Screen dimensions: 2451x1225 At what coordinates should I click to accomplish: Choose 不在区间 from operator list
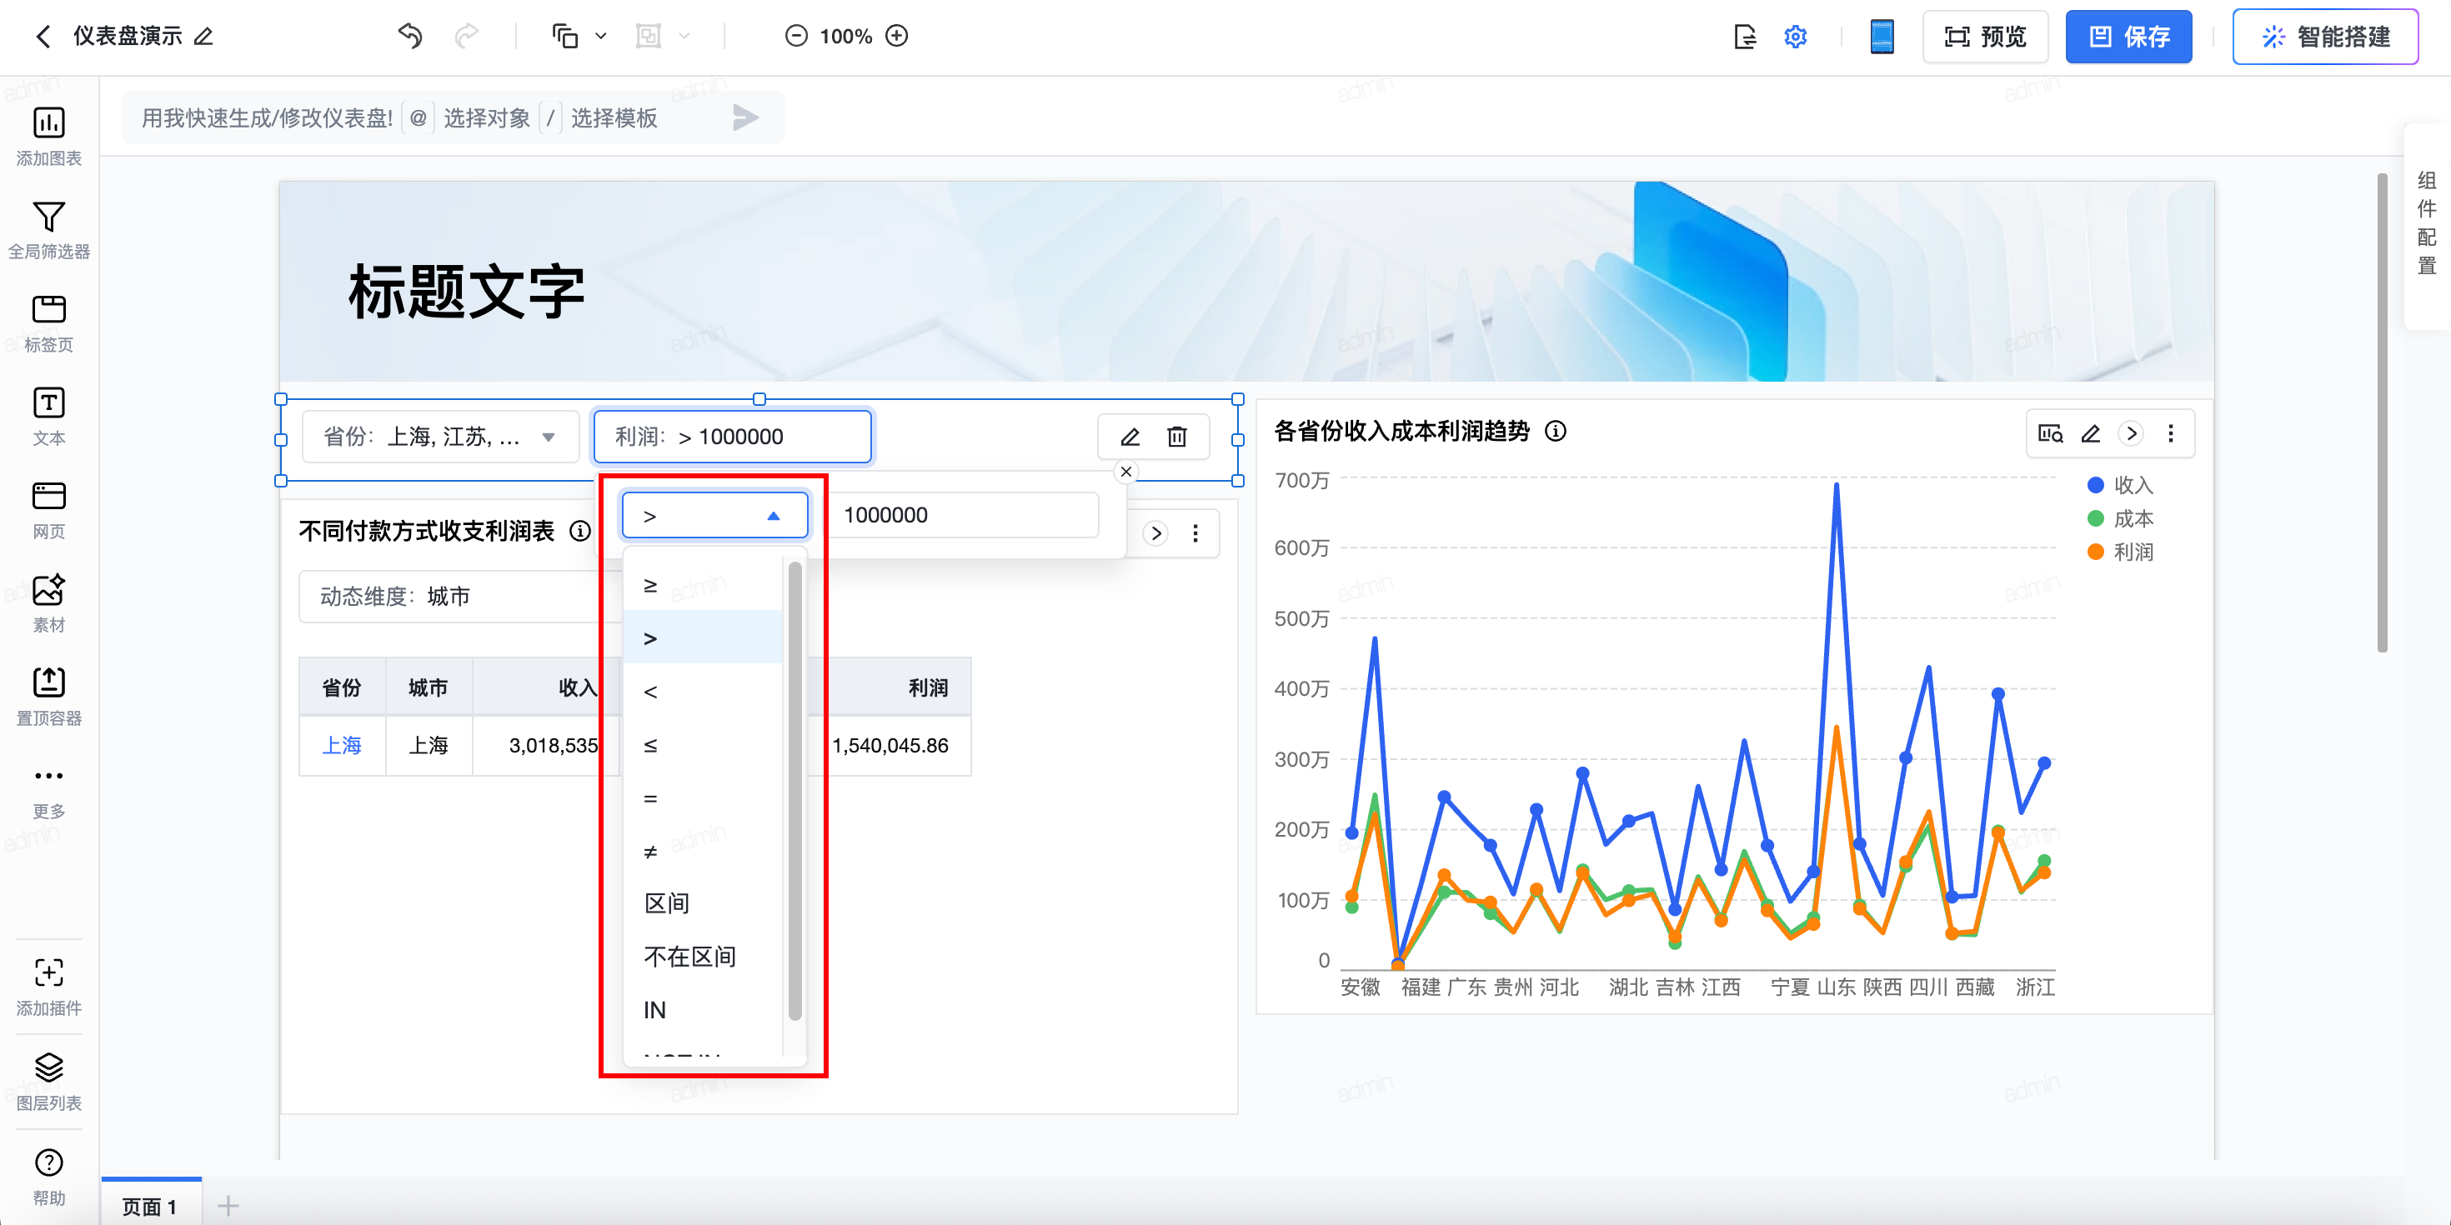(x=689, y=956)
